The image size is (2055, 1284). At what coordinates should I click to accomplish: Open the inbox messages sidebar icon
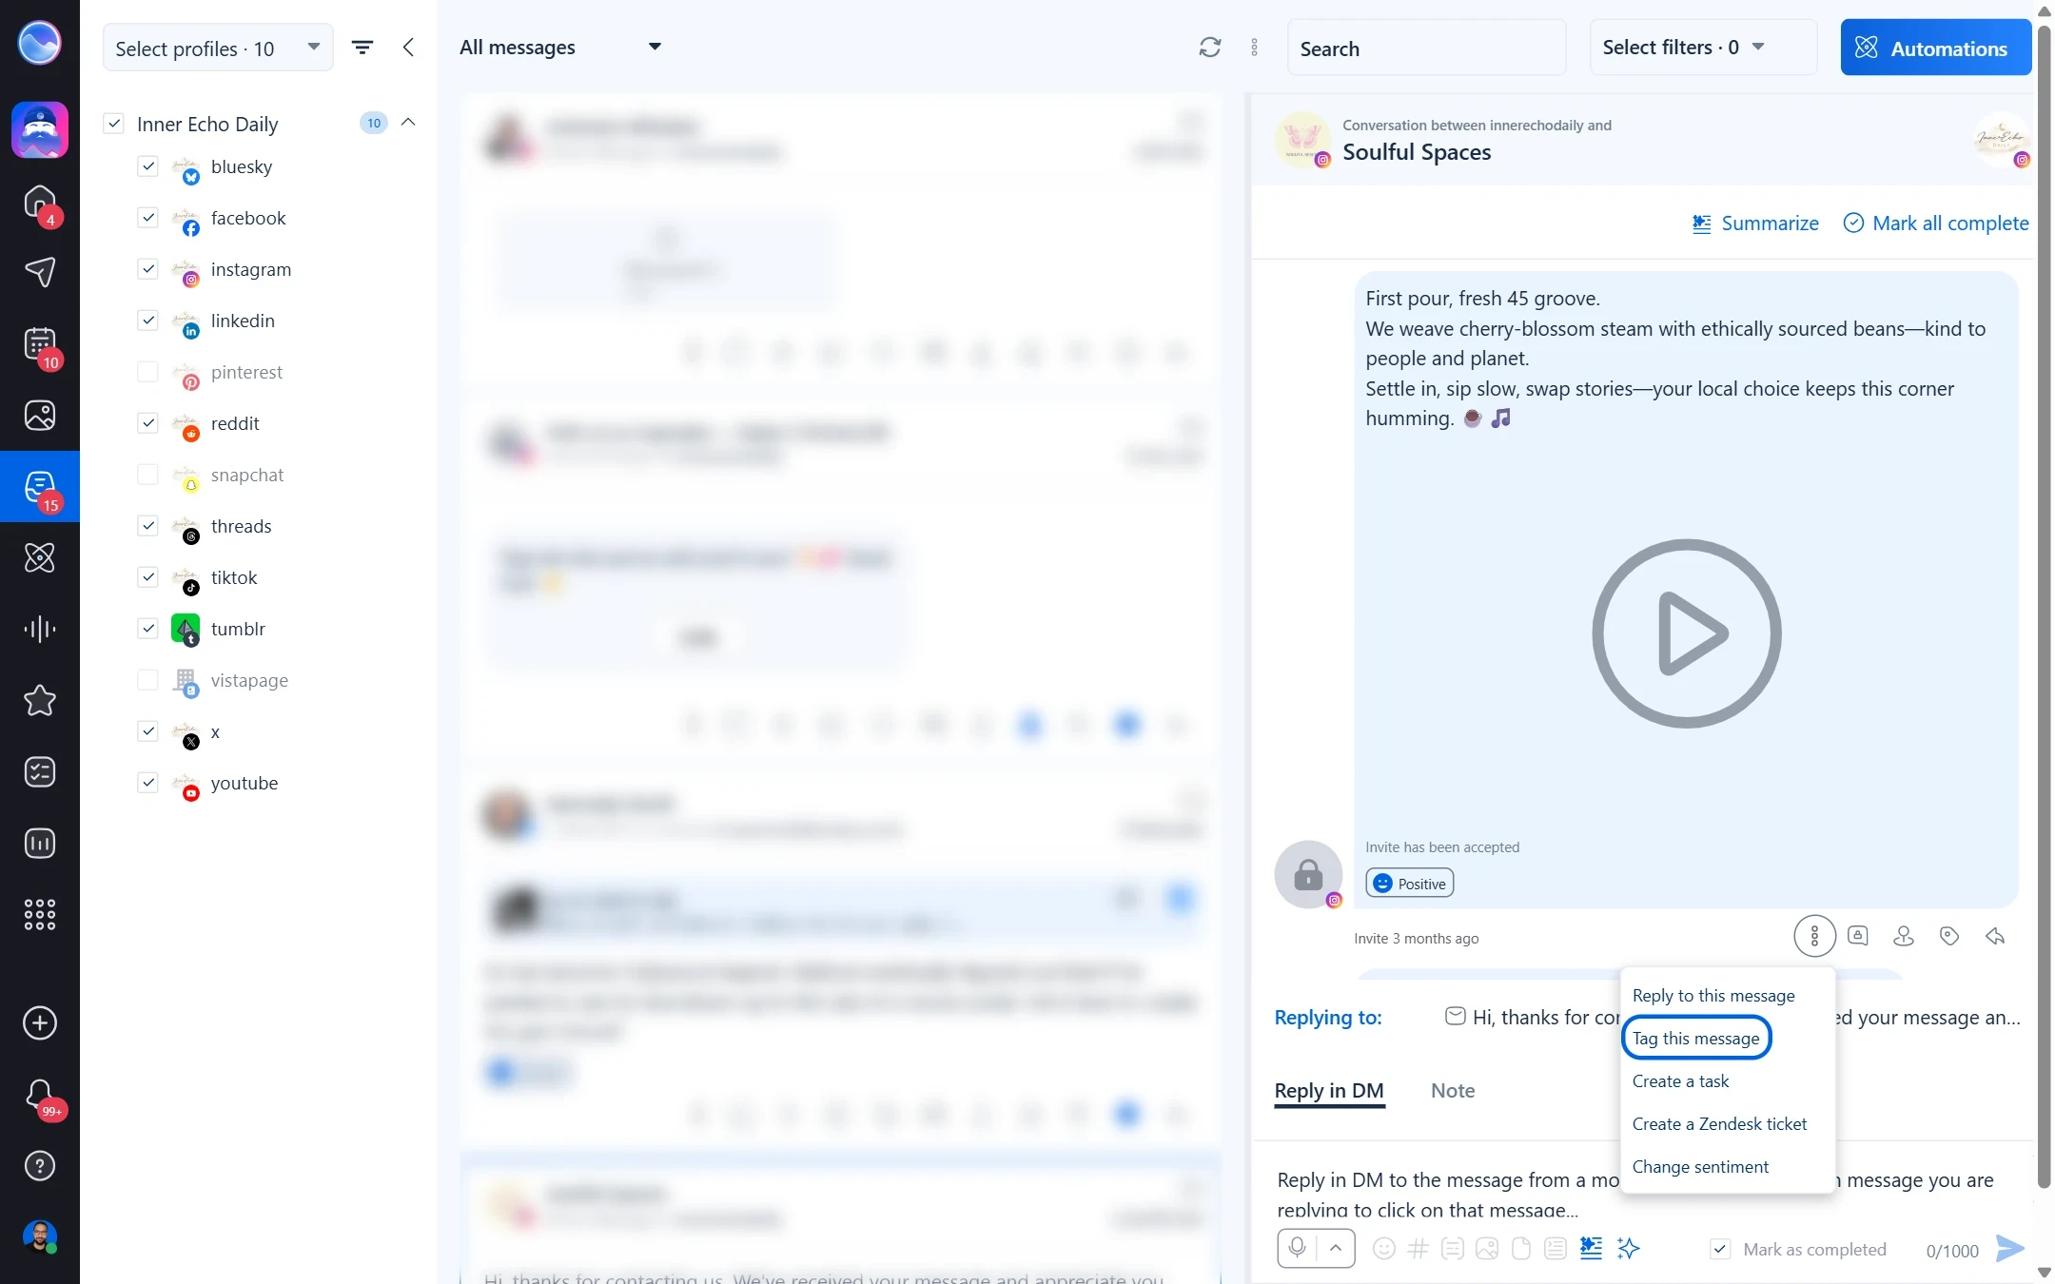tap(40, 487)
